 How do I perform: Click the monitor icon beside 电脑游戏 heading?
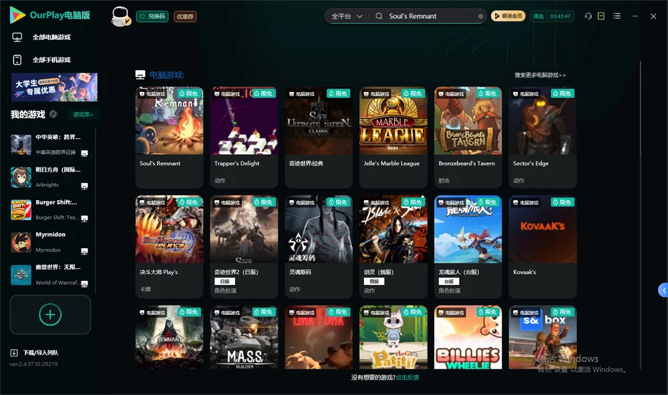click(140, 75)
